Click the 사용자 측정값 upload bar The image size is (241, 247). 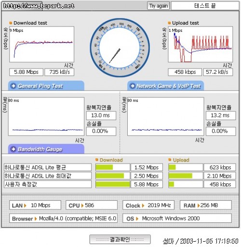pyautogui.click(x=186, y=184)
